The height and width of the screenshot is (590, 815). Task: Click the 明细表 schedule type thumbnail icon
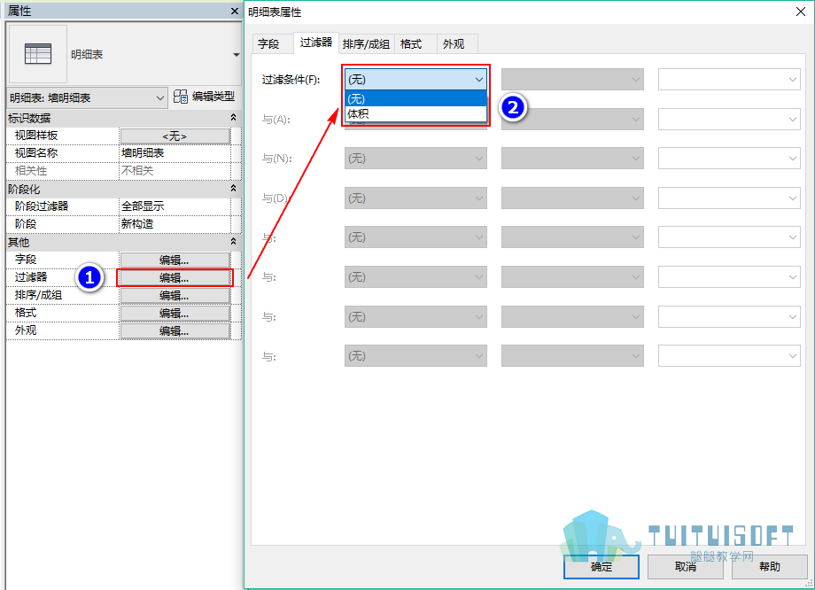point(38,54)
